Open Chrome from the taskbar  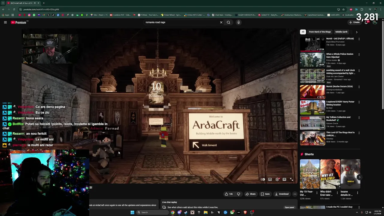(x=173, y=212)
